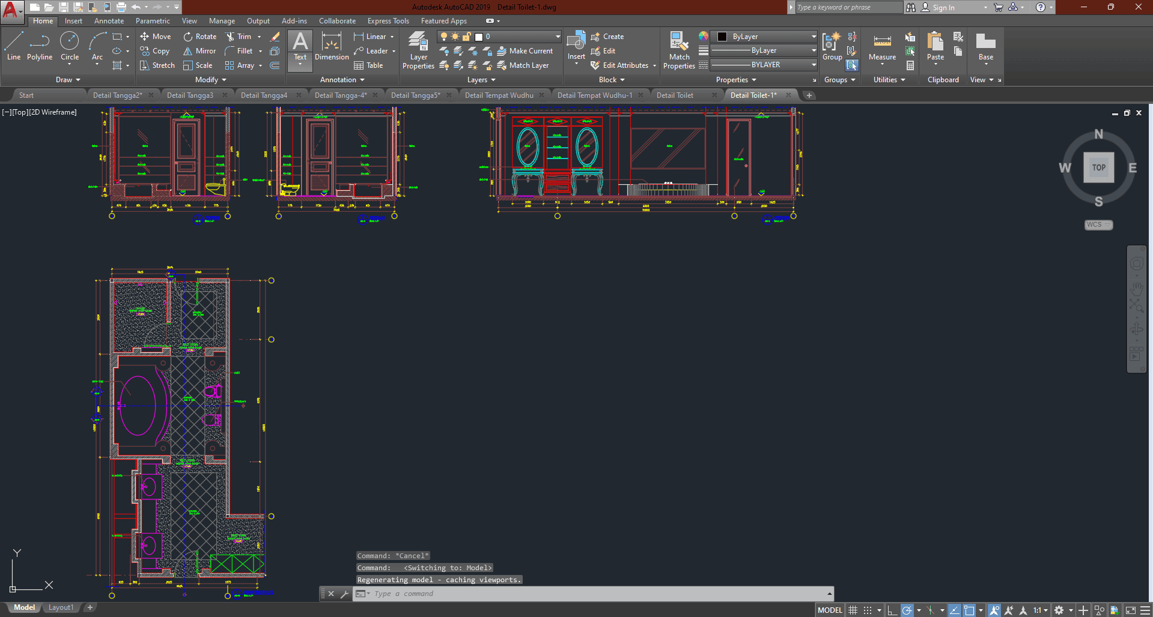
Task: Switch to Detail Tempat Wudhu drawing tab
Action: coord(499,95)
